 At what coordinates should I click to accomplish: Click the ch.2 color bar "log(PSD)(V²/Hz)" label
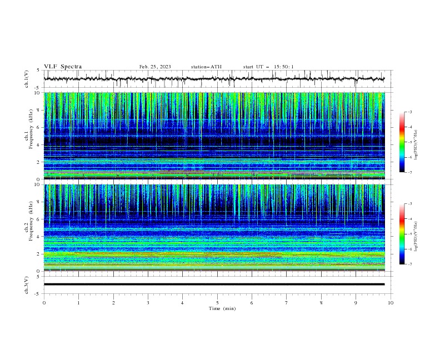click(416, 236)
